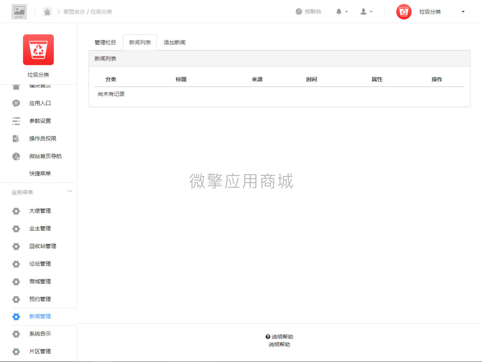Select the 新闻列表 tab
Image resolution: width=482 pixels, height=362 pixels.
pyautogui.click(x=140, y=42)
